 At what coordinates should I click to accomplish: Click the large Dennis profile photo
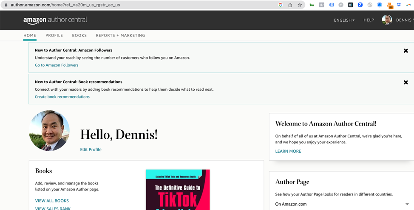49,130
